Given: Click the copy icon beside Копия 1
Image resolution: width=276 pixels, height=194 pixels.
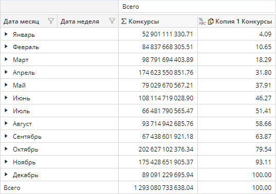Looking at the screenshot, I should pos(211,21).
